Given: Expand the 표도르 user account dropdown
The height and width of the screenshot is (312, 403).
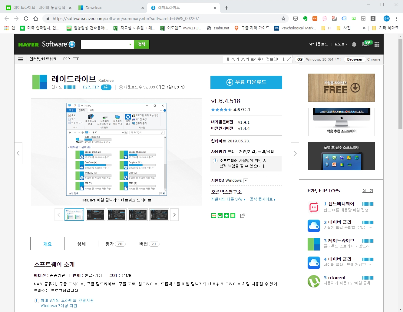Looking at the screenshot, I should [x=341, y=44].
